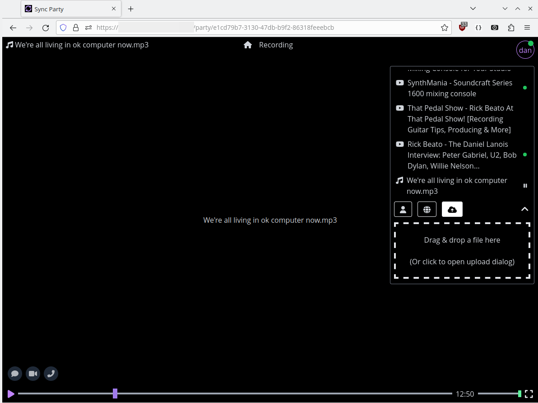
Task: Start a video call
Action: click(x=32, y=374)
